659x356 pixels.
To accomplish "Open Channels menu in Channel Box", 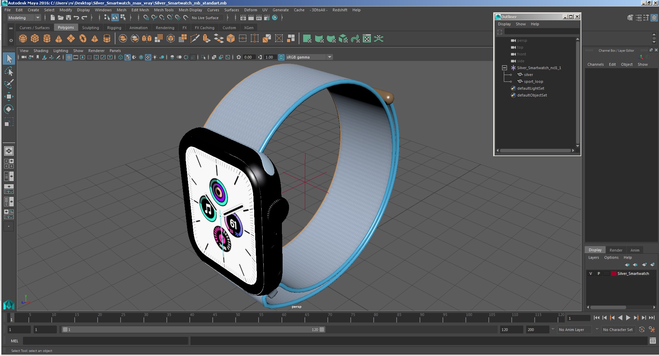I will click(x=596, y=64).
